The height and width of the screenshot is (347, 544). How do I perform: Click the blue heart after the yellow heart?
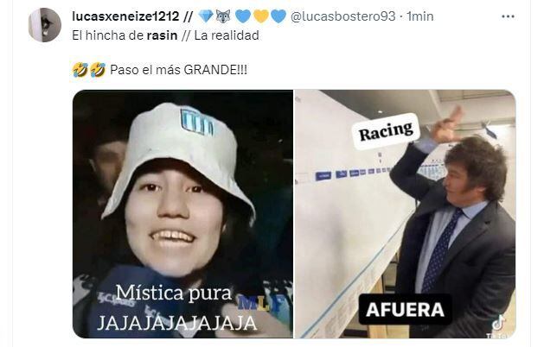click(278, 16)
